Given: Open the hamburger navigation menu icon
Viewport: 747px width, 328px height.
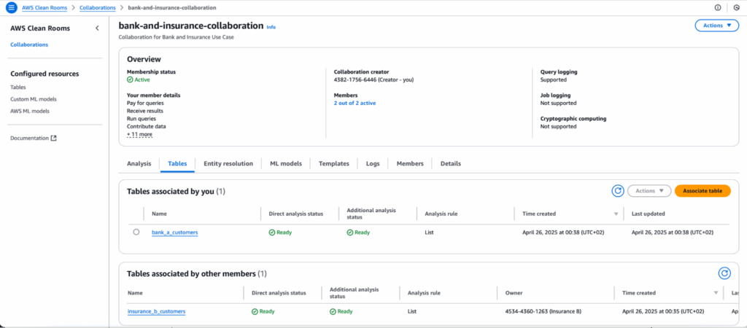Looking at the screenshot, I should pos(12,7).
